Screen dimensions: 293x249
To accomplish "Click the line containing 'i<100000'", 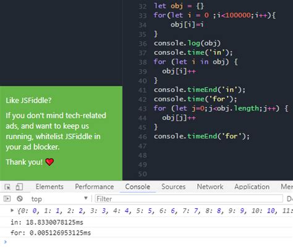I will point(214,15).
